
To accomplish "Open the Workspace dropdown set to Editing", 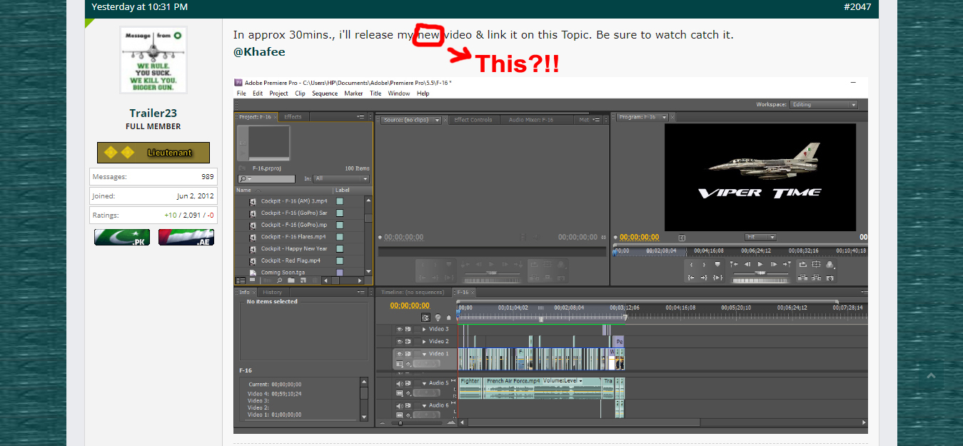I will tap(824, 104).
